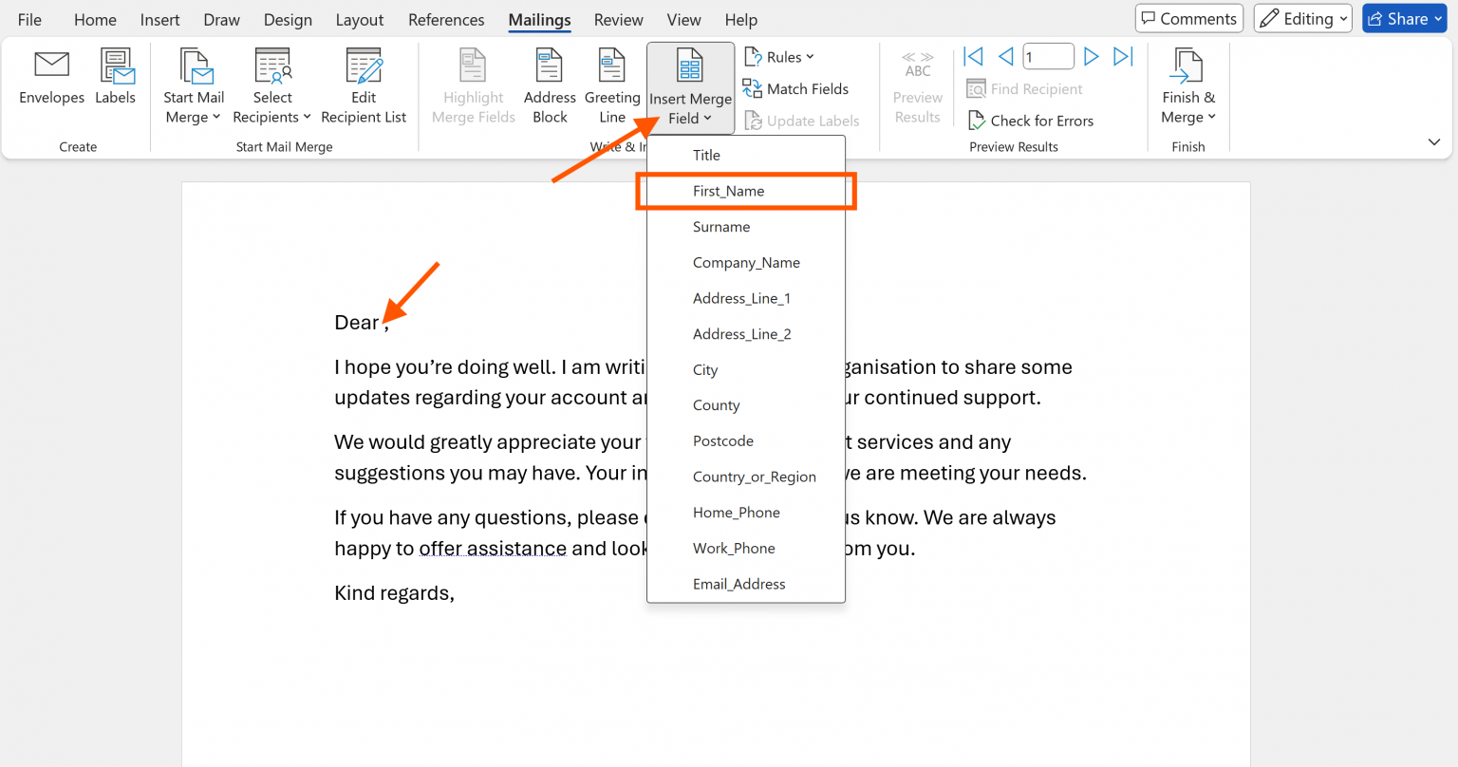Switch to the References tab

pos(446,19)
